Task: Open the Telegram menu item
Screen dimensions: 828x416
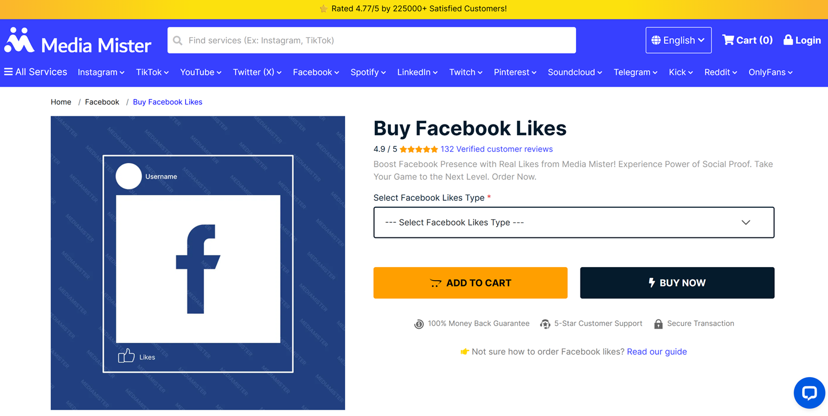Action: click(x=635, y=72)
